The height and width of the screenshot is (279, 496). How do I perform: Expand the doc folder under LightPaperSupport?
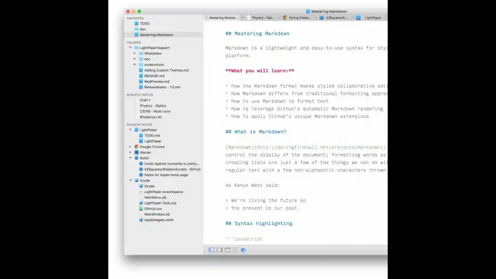coord(135,59)
